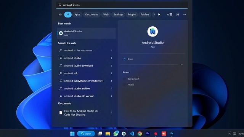Show more filters with the play arrow
The image size is (244, 137).
tap(159, 14)
